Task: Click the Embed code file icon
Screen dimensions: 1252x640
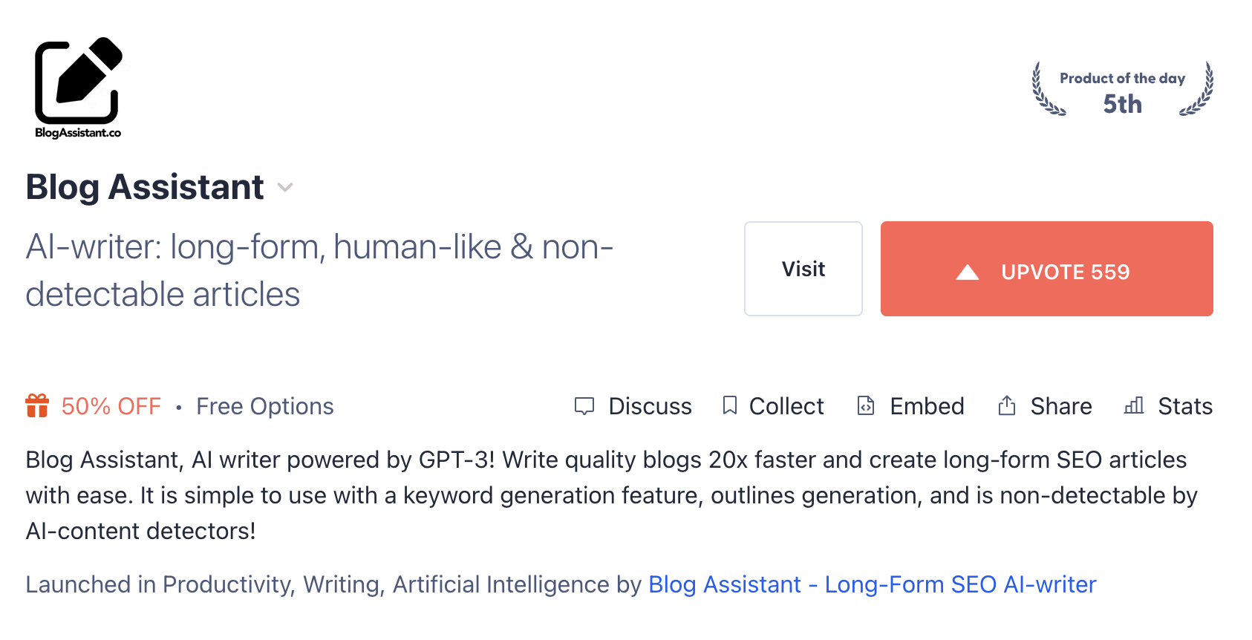Action: (866, 405)
